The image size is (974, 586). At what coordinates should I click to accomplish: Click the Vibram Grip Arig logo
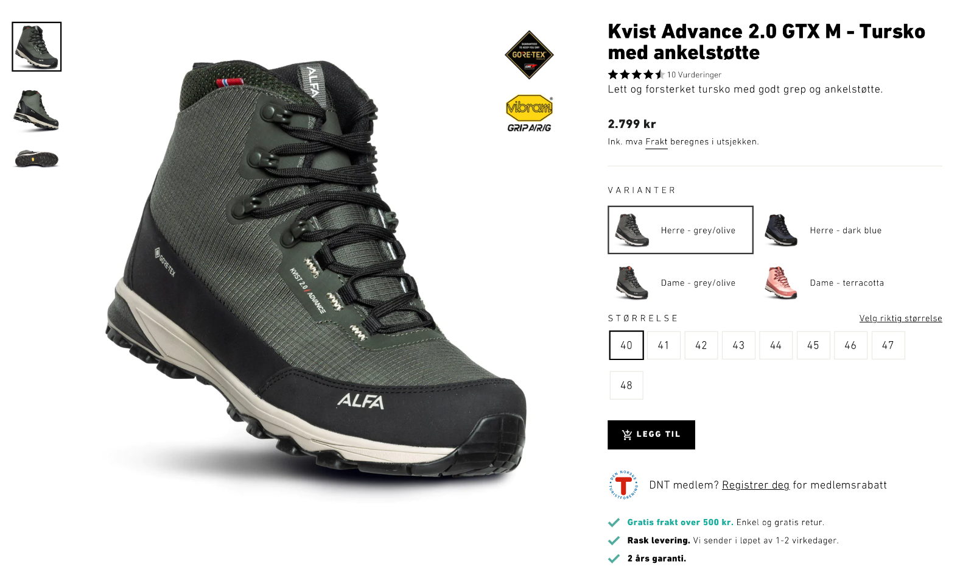529,114
